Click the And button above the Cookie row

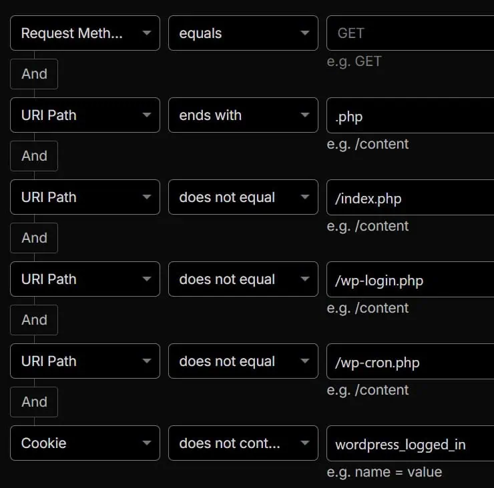(34, 402)
